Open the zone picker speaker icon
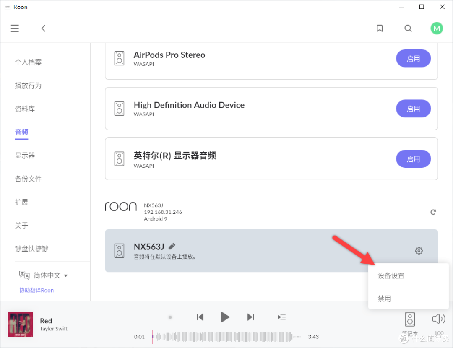Viewport: 453px width, 348px height. coord(410,319)
